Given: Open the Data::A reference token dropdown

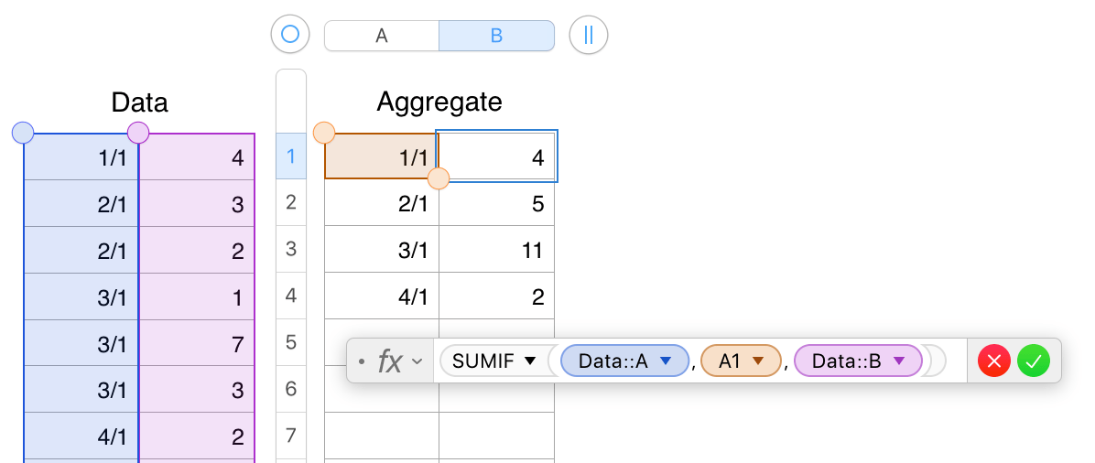Looking at the screenshot, I should tap(666, 361).
